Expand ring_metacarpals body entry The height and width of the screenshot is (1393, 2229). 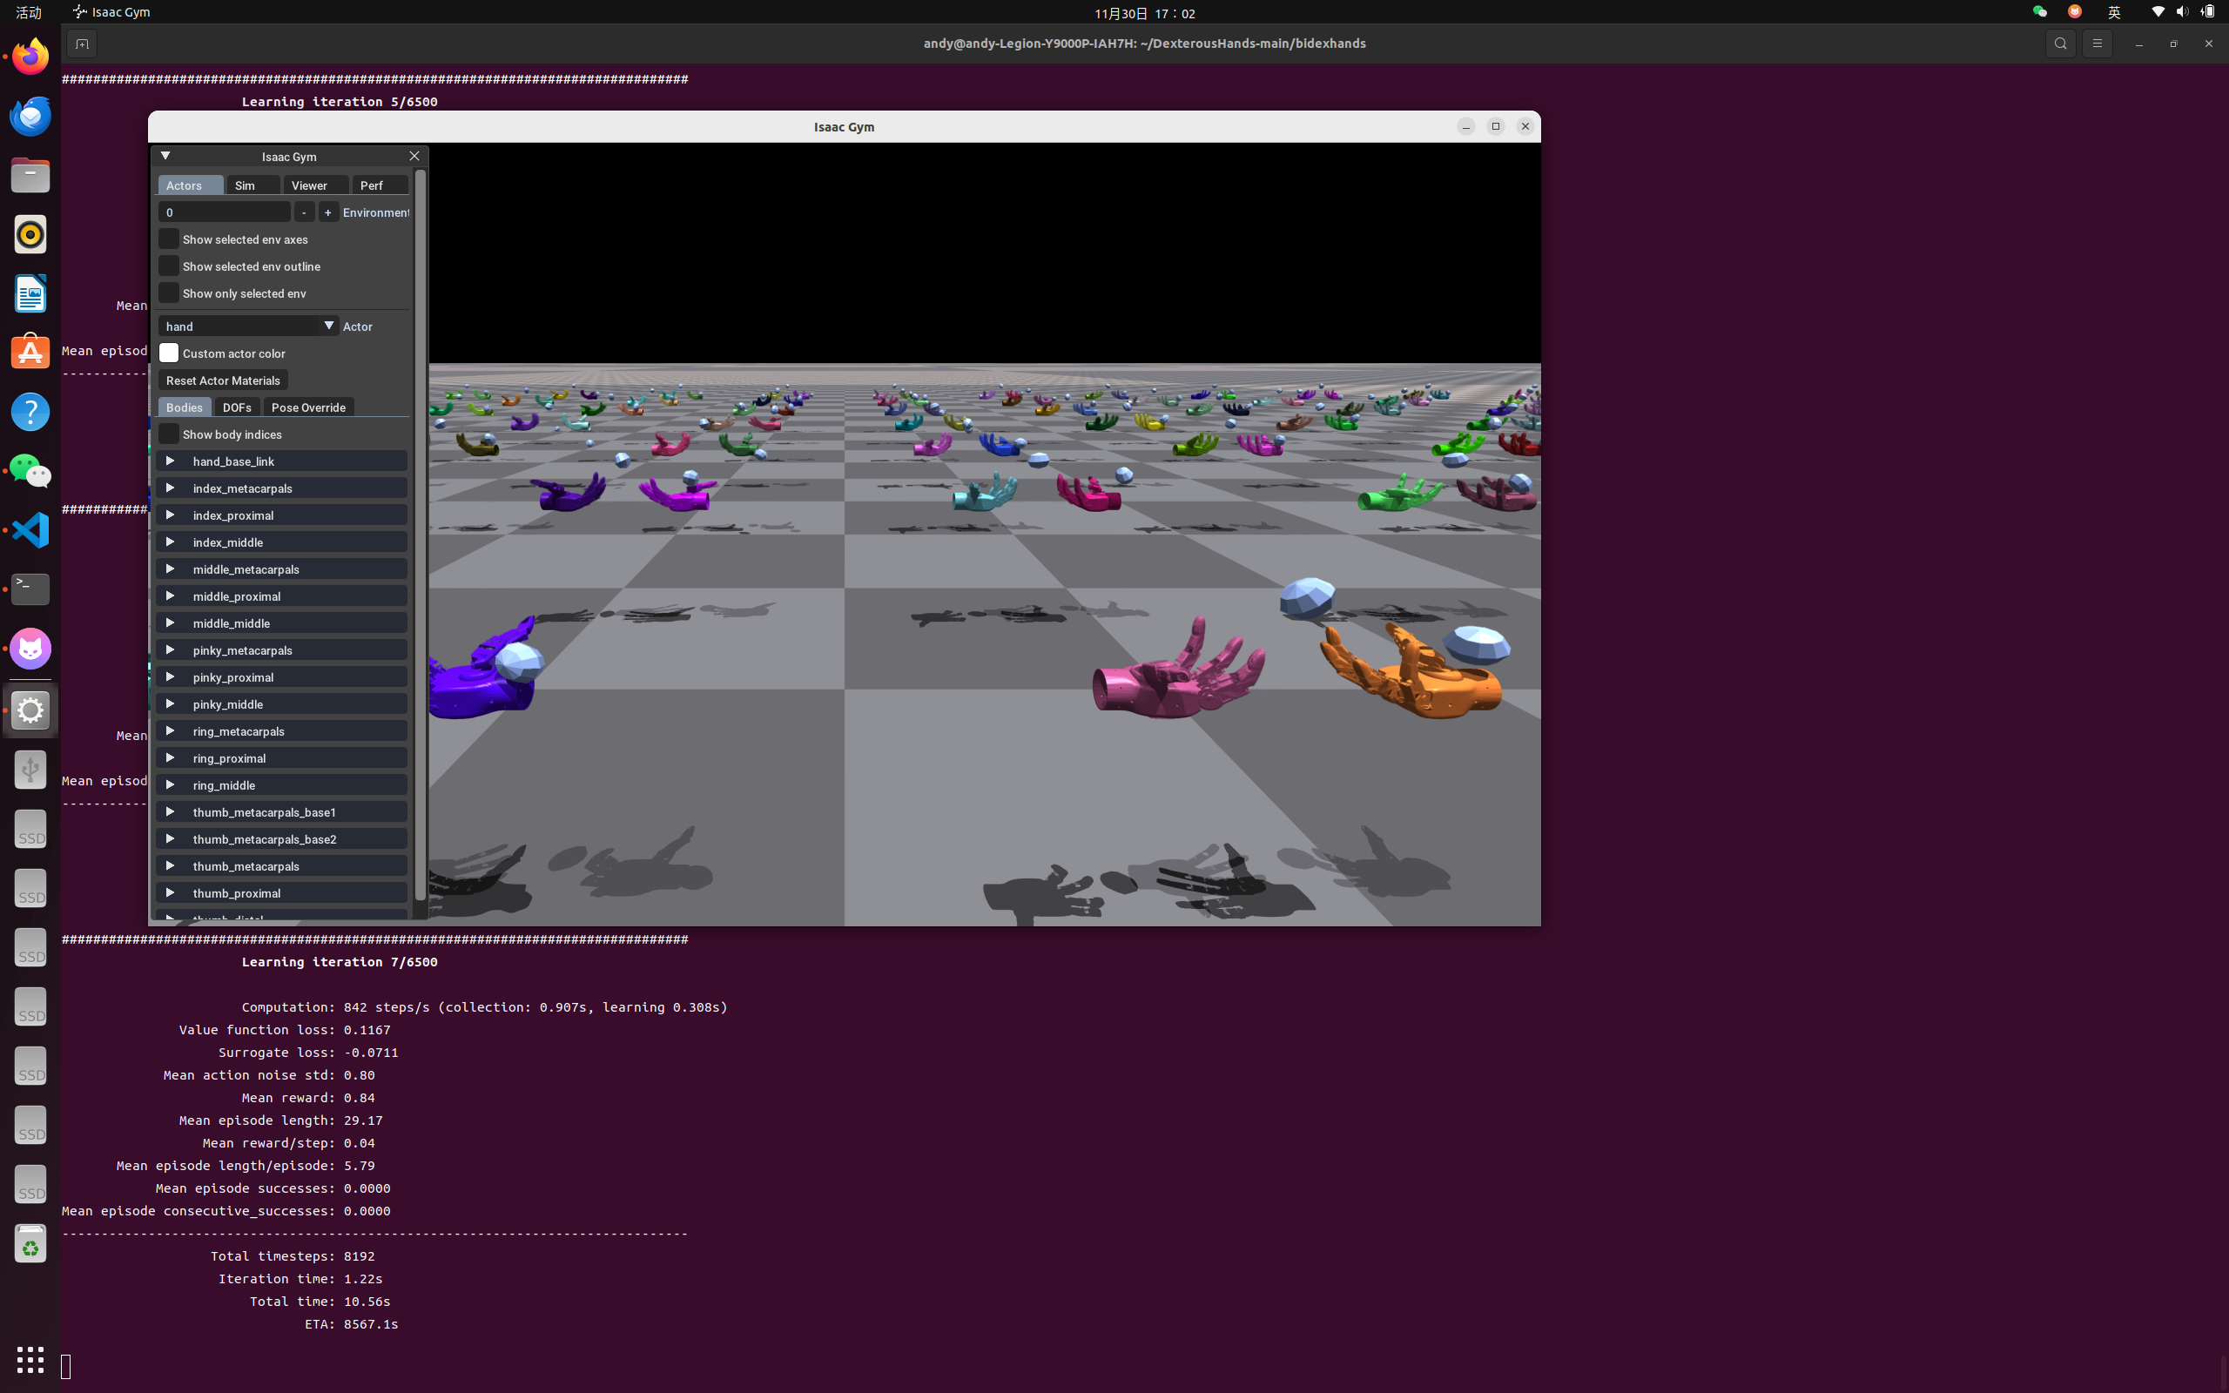281,731
